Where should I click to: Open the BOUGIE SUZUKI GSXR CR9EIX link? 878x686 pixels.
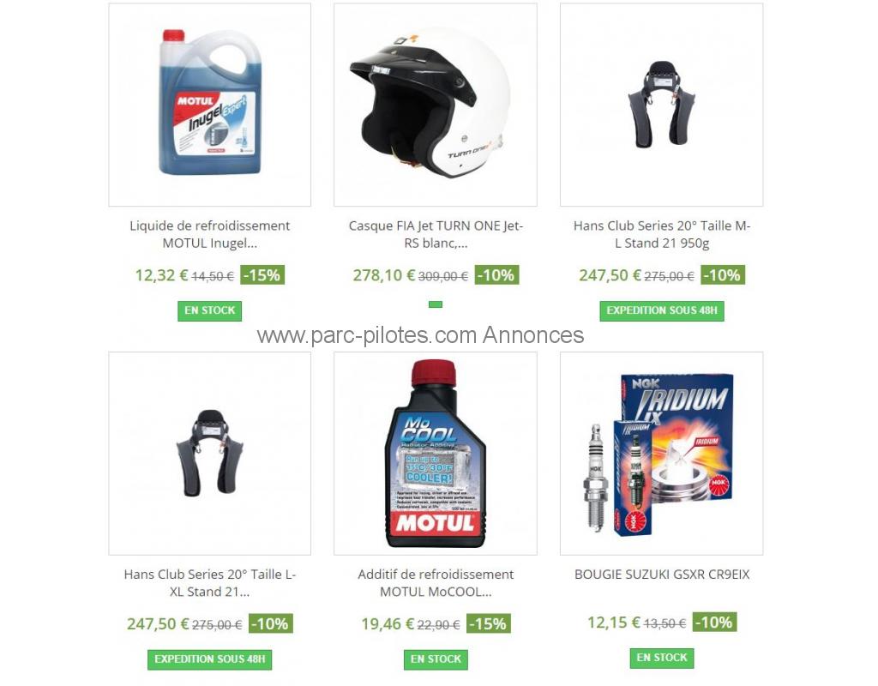[662, 575]
